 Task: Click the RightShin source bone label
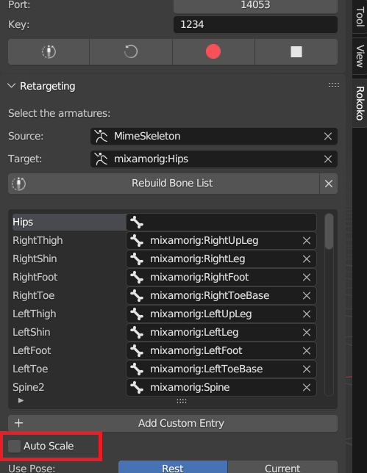(x=35, y=259)
